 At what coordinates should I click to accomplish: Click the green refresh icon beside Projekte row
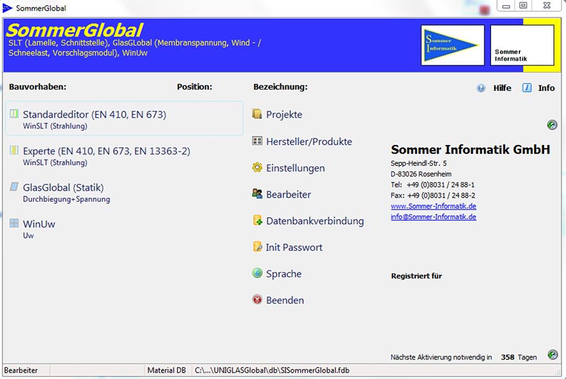click(x=552, y=125)
